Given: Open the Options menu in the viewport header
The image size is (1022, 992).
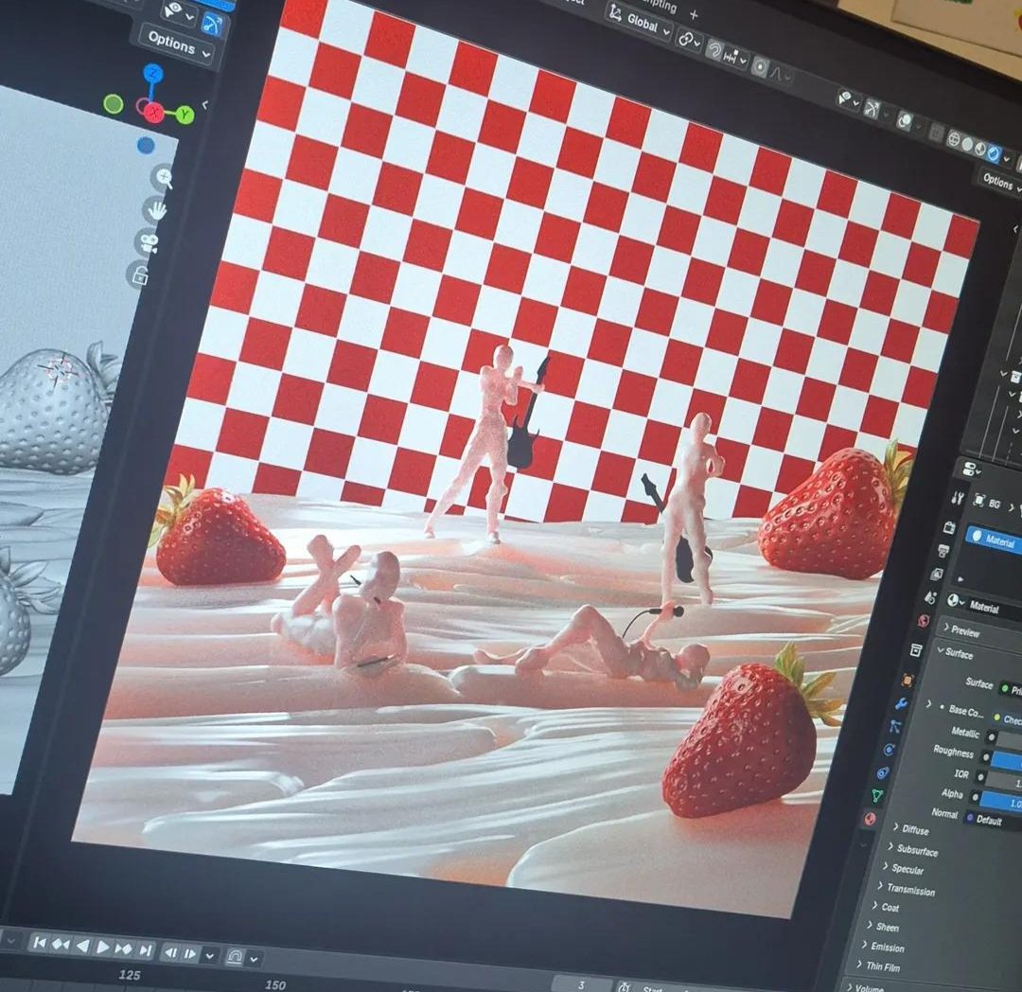Looking at the screenshot, I should click(x=996, y=183).
